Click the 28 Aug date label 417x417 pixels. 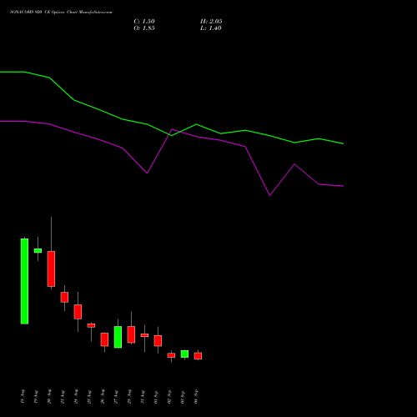tap(129, 396)
